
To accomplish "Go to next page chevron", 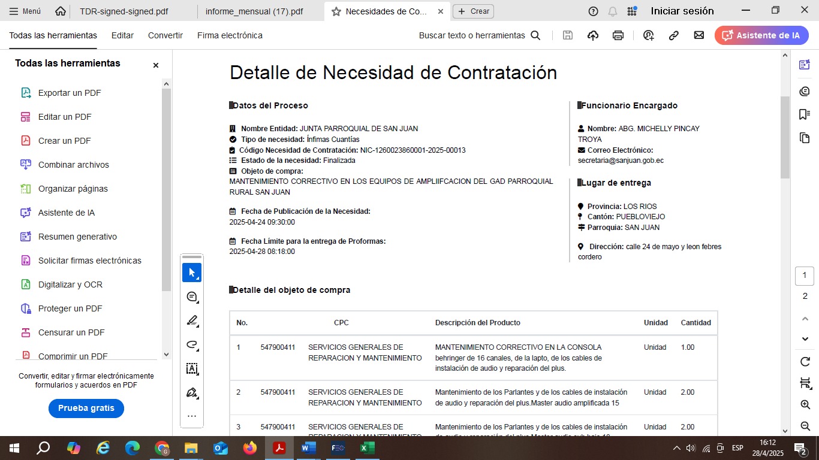I will tap(805, 339).
